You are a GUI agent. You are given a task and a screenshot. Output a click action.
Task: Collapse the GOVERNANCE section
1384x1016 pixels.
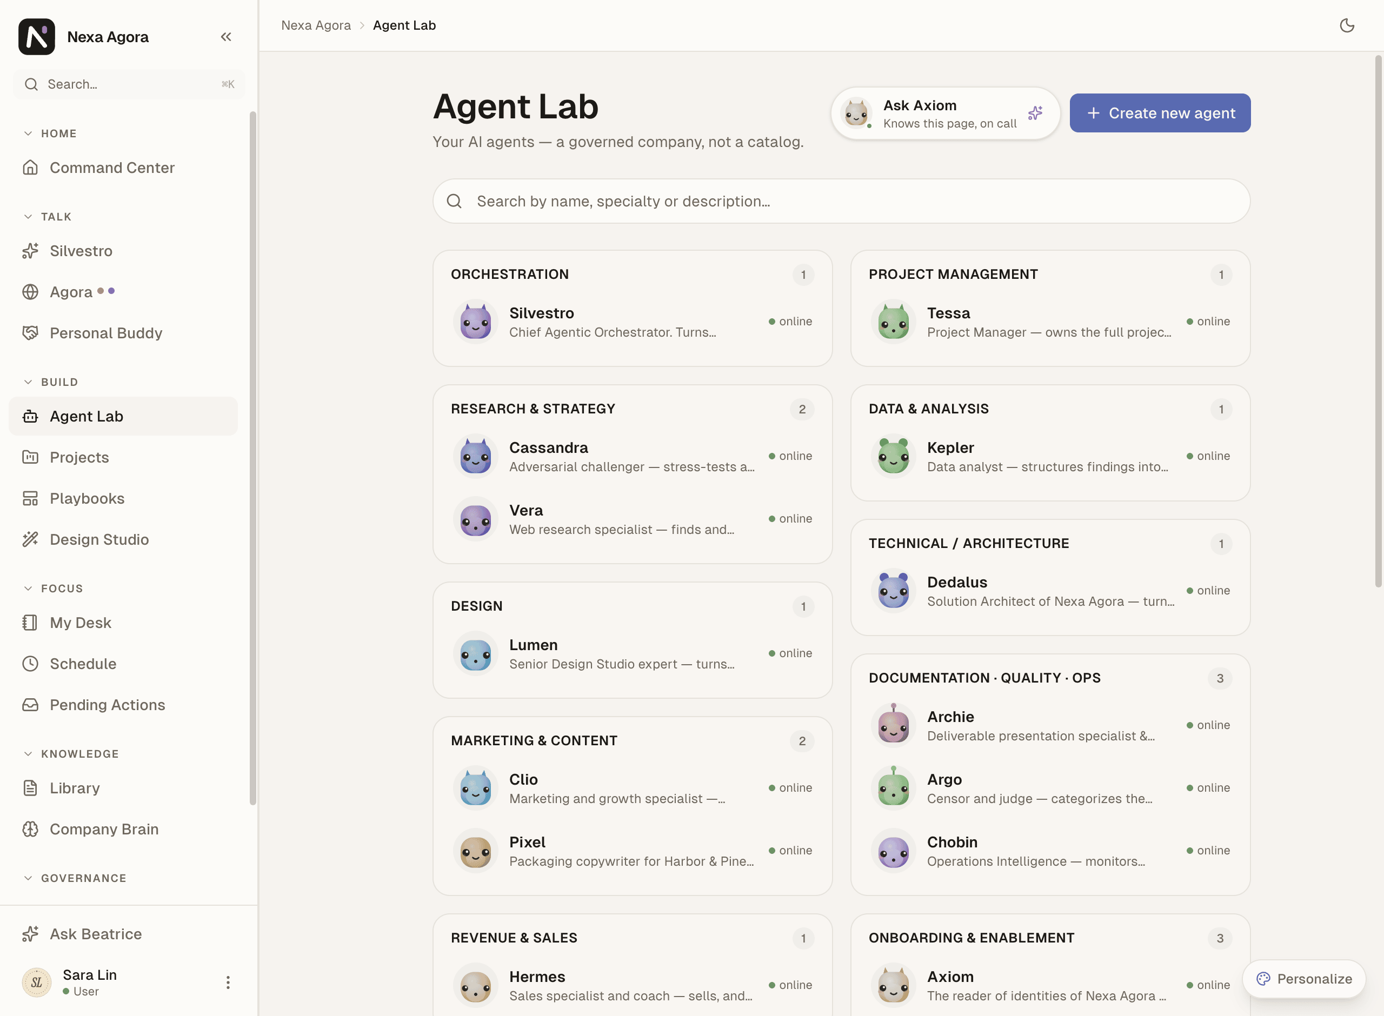click(75, 878)
